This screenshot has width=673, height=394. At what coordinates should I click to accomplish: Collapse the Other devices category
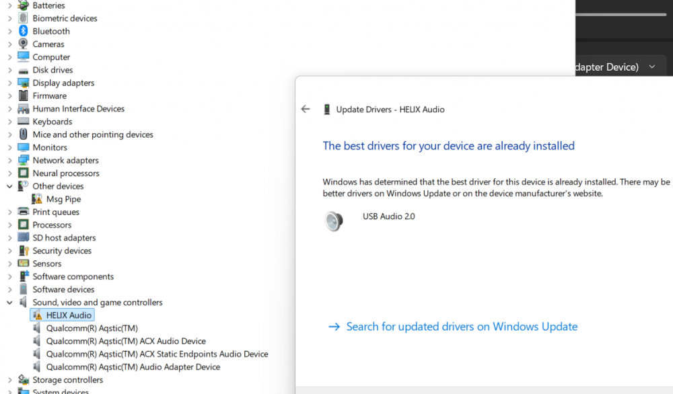coord(9,186)
